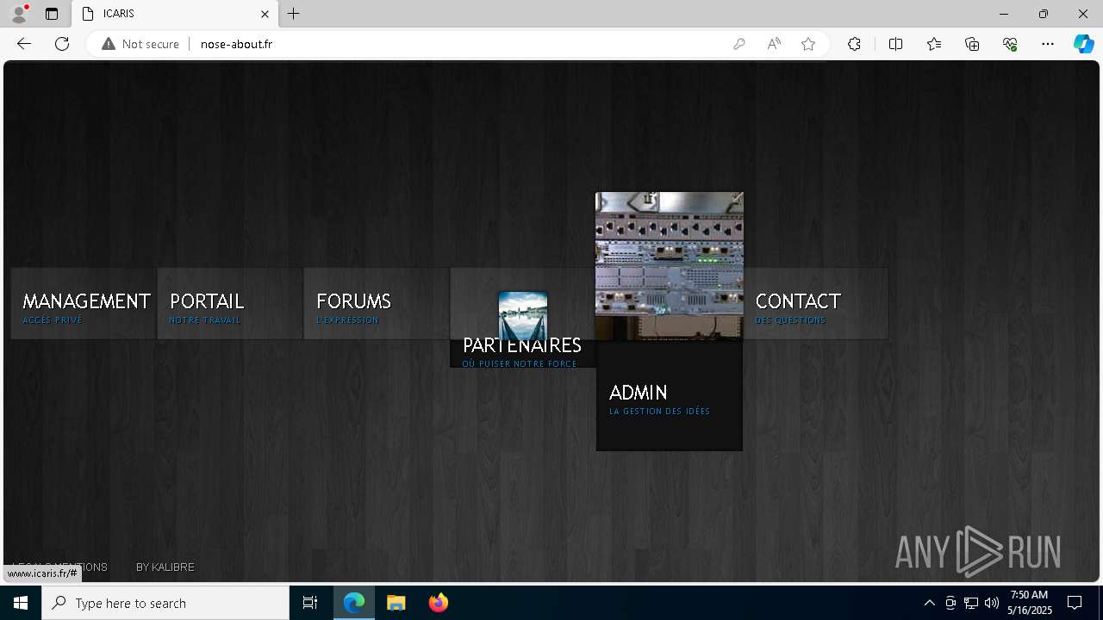This screenshot has height=620, width=1103.
Task: Reload the nose-about.fr page
Action: [62, 44]
